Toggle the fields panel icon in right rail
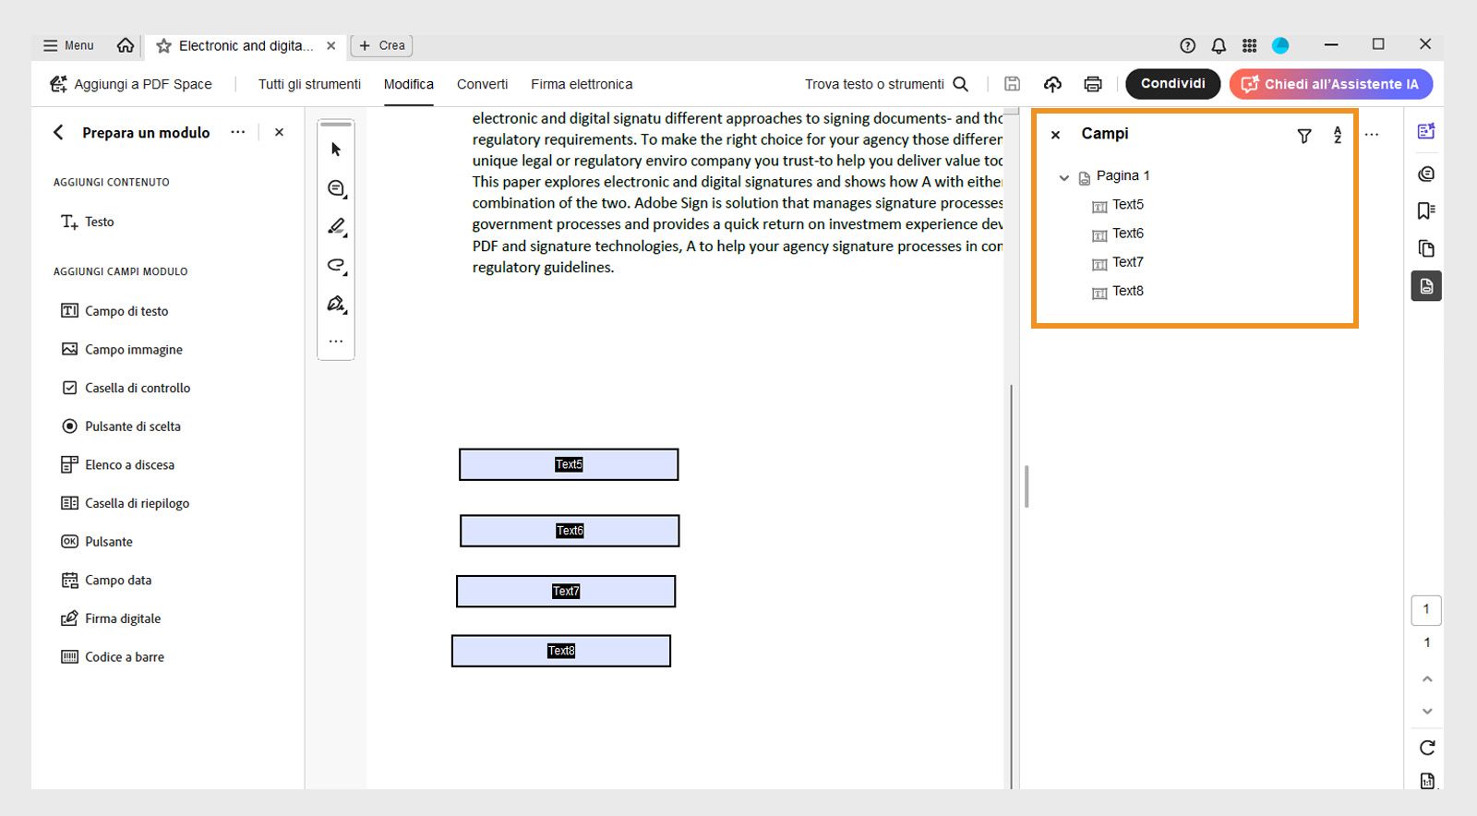Screen dimensions: 1477x816 (1426, 286)
